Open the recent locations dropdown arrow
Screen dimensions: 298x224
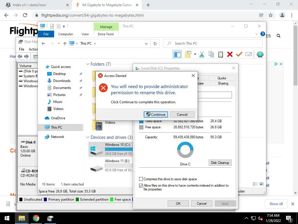point(59,43)
